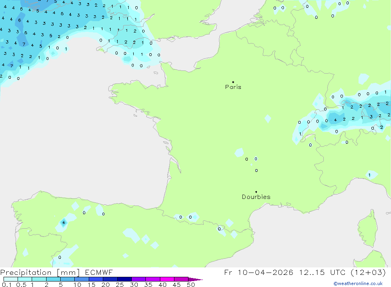This screenshot has height=287, width=391.
Task: Pick the 0.5 to 1 legend swatch
Action: [25, 279]
